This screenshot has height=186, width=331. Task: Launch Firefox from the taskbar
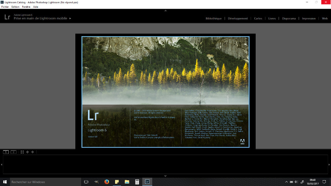[x=107, y=182]
